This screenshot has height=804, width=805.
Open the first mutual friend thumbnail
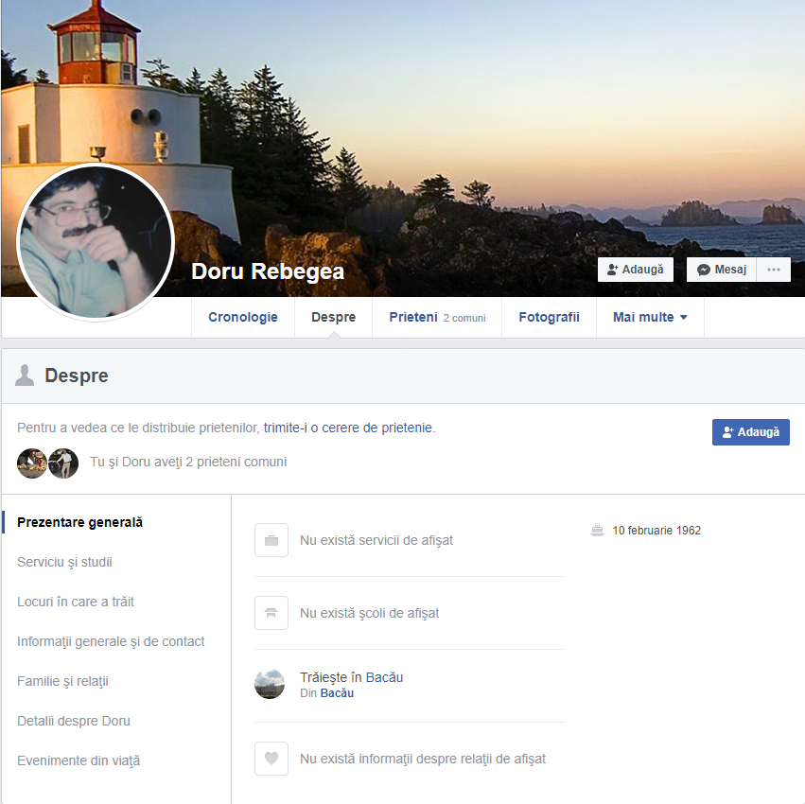(x=32, y=463)
